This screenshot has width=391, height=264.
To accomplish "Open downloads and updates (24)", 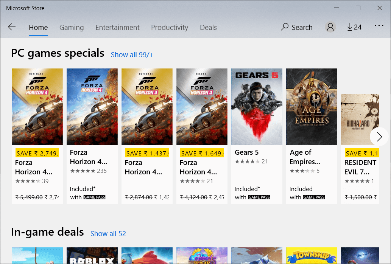I will (354, 27).
